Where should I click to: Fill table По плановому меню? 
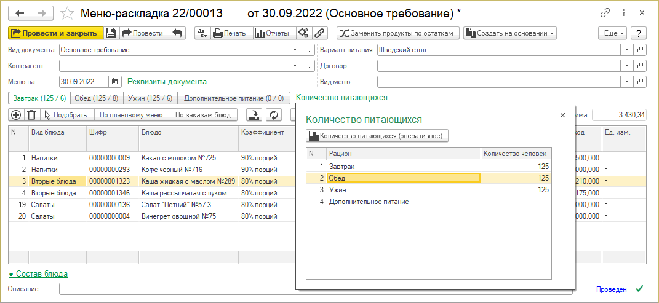tap(132, 114)
